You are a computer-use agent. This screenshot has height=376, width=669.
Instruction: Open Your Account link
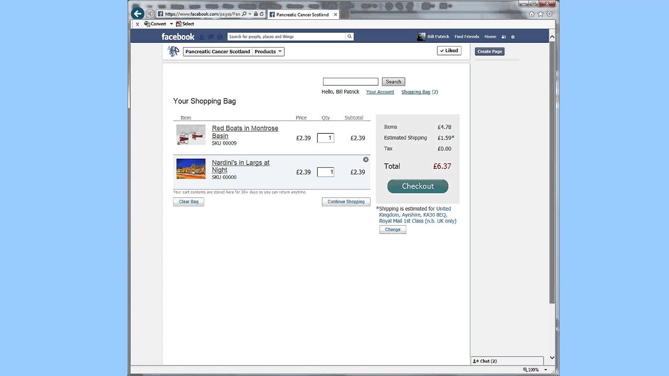tap(380, 92)
